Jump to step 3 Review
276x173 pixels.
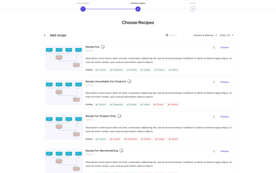[x=193, y=9]
